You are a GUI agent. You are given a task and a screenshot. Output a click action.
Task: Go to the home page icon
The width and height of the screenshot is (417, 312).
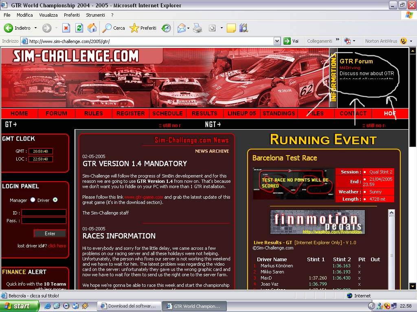click(92, 28)
